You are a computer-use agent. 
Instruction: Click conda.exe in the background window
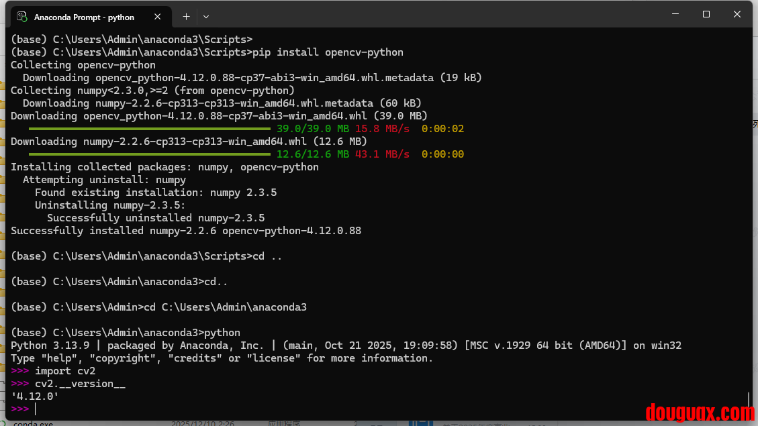coord(34,423)
